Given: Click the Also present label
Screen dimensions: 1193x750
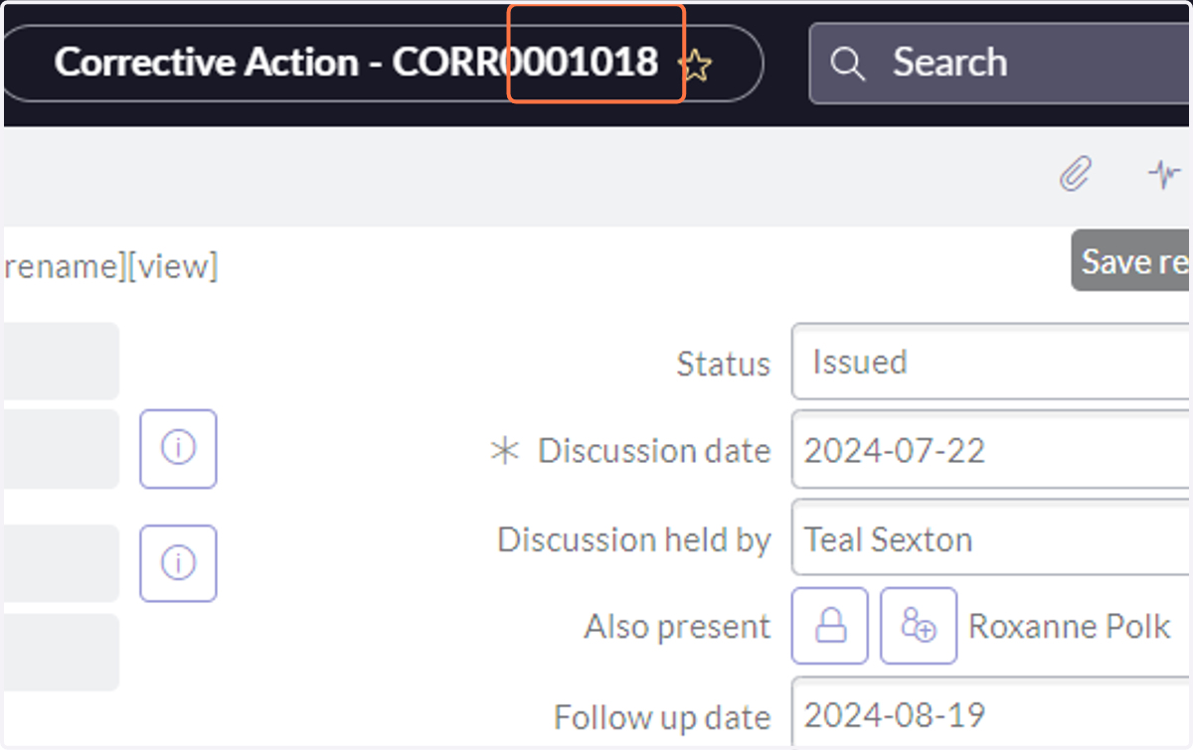Looking at the screenshot, I should 677,627.
